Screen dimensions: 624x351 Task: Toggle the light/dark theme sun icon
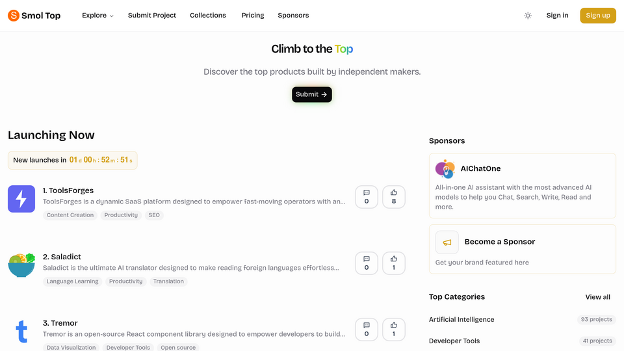click(x=528, y=16)
